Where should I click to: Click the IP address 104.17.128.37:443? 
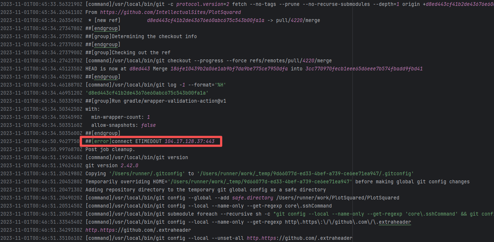[189, 141]
